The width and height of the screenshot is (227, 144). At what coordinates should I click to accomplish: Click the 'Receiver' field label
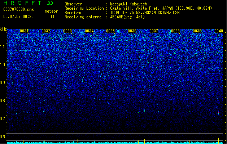pos(73,13)
